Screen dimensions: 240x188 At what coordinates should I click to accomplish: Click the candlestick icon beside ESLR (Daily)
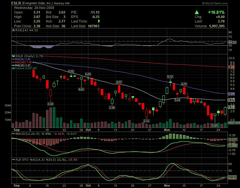14,56
